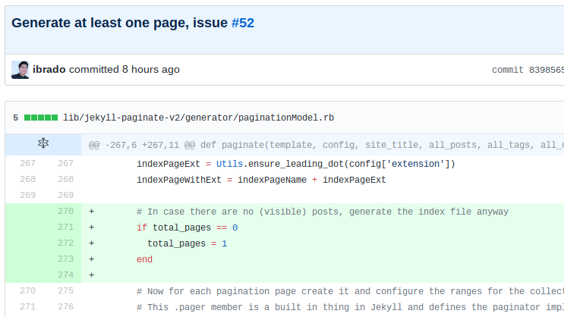Click the 'total_pages = 1' code line

click(187, 243)
